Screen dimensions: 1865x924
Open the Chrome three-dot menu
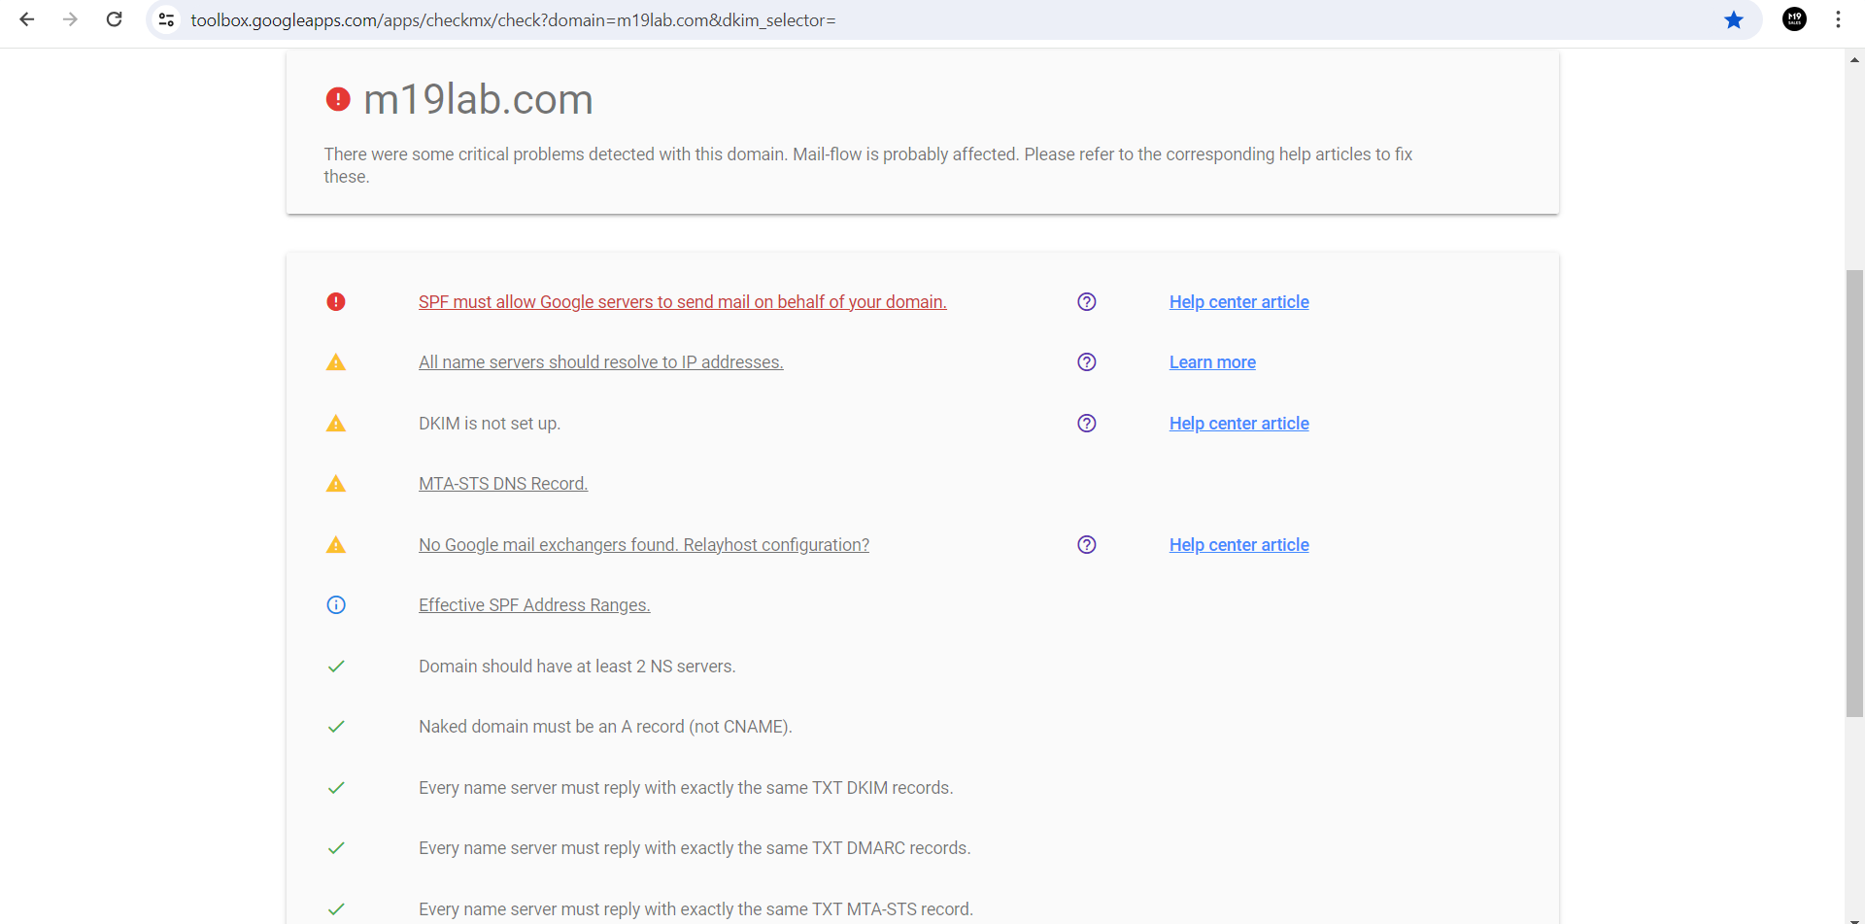1838,19
